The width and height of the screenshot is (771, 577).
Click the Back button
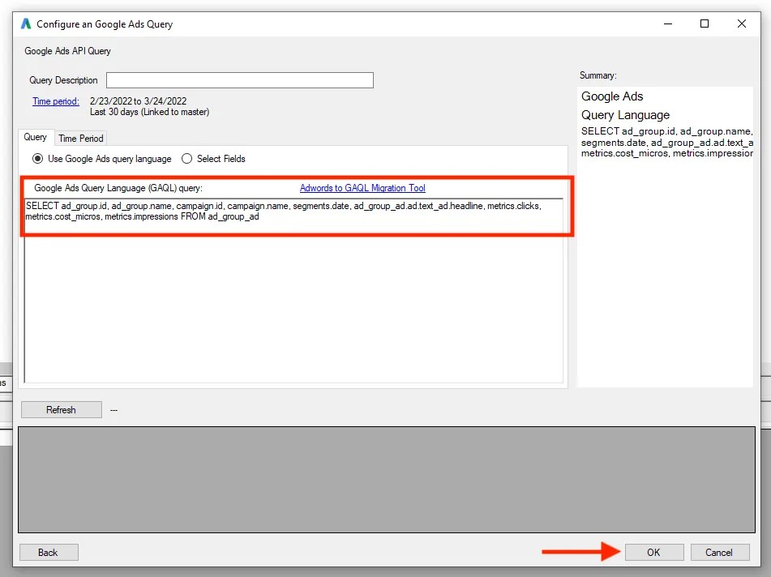click(x=48, y=552)
